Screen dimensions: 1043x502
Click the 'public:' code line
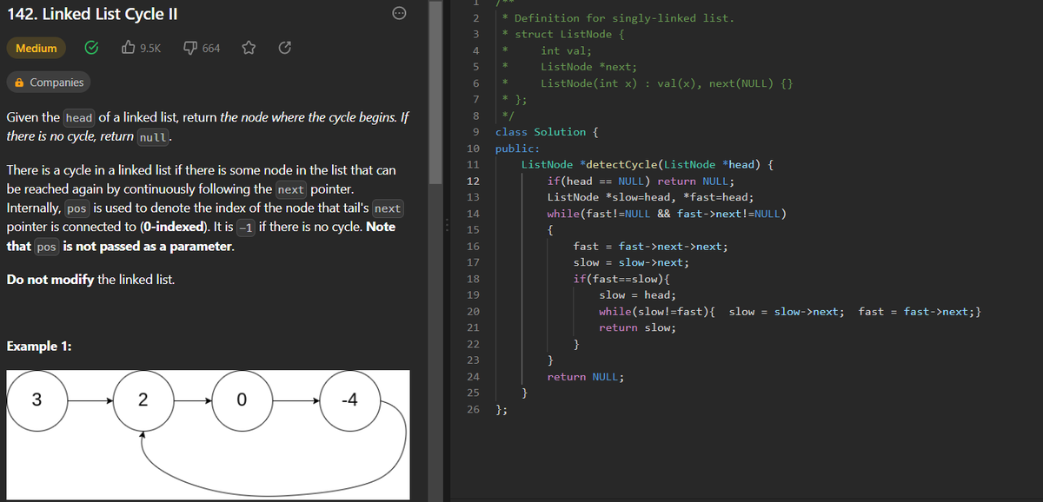(517, 149)
